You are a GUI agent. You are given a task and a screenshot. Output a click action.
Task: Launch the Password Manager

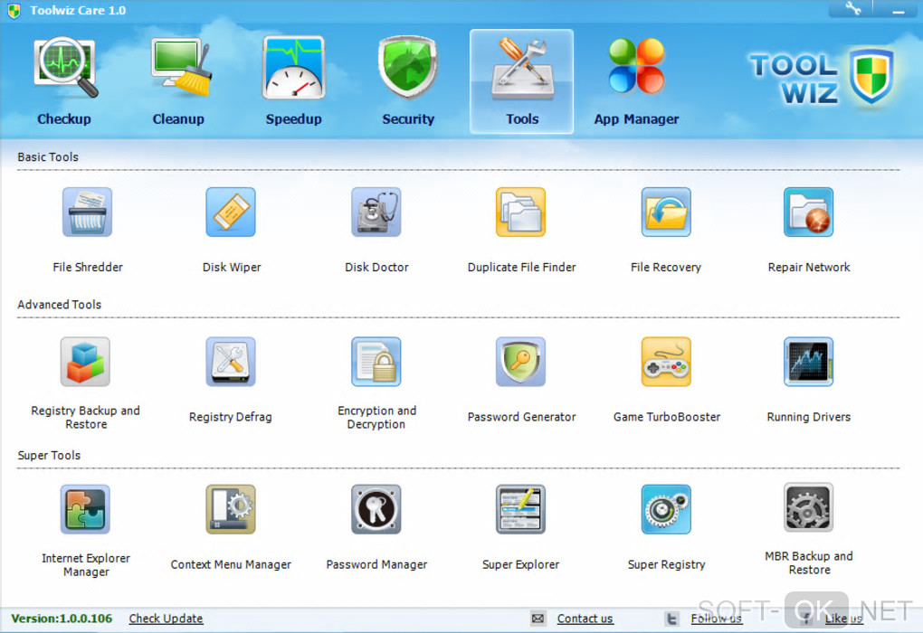tap(376, 509)
